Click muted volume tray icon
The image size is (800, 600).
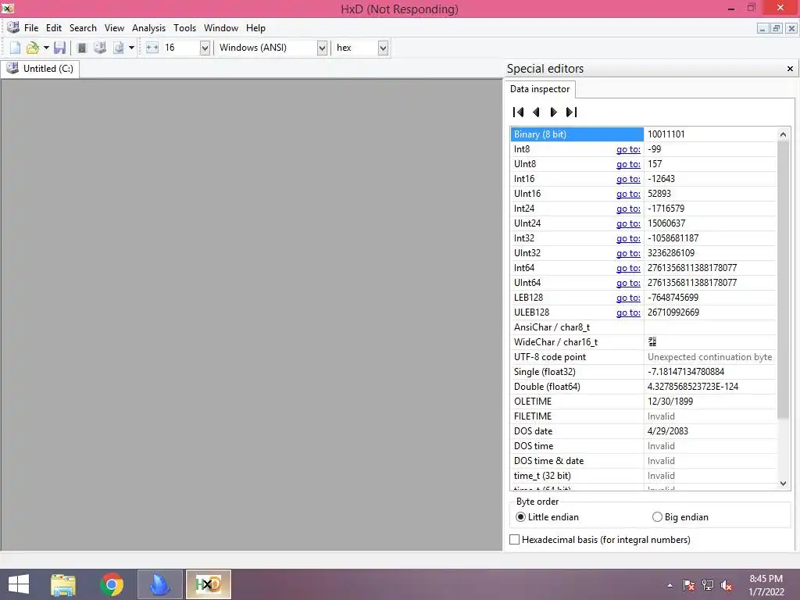tap(727, 585)
